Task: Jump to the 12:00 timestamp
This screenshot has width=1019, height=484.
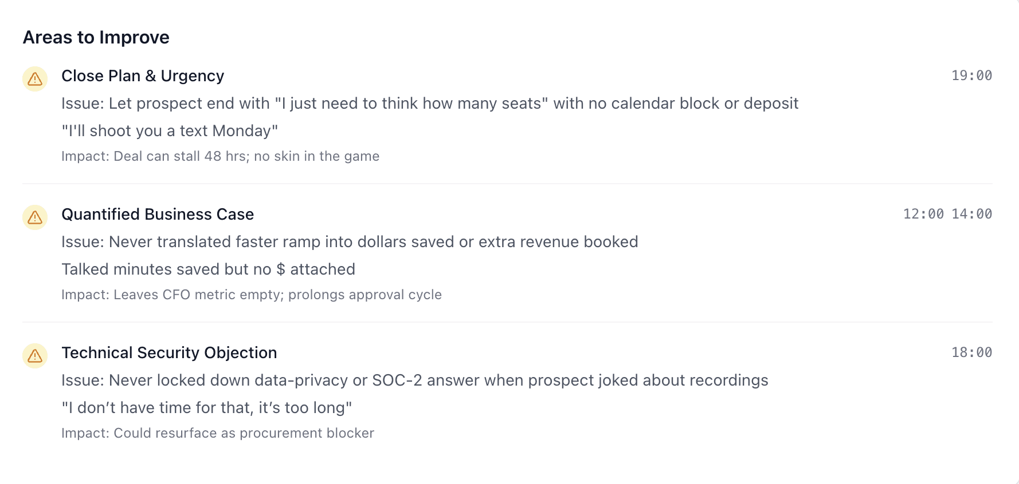Action: pos(923,214)
